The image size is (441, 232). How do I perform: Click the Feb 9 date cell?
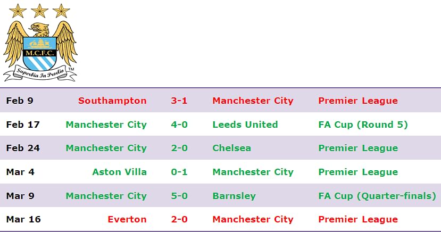point(20,101)
